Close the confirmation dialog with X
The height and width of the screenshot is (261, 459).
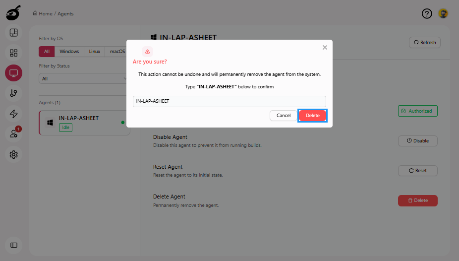click(325, 48)
